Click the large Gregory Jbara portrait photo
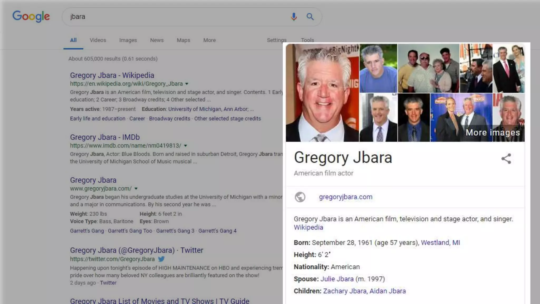 coord(322,93)
